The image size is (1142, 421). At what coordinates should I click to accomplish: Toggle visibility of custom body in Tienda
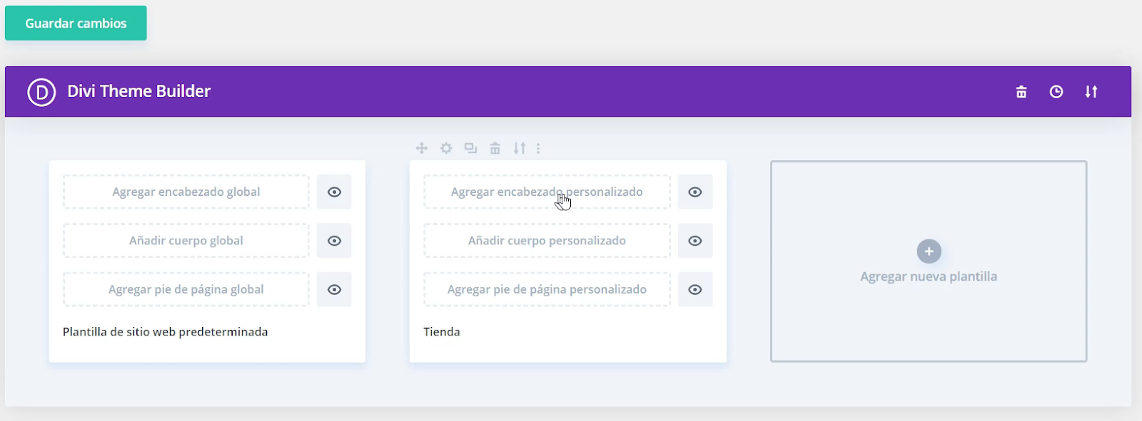[695, 241]
